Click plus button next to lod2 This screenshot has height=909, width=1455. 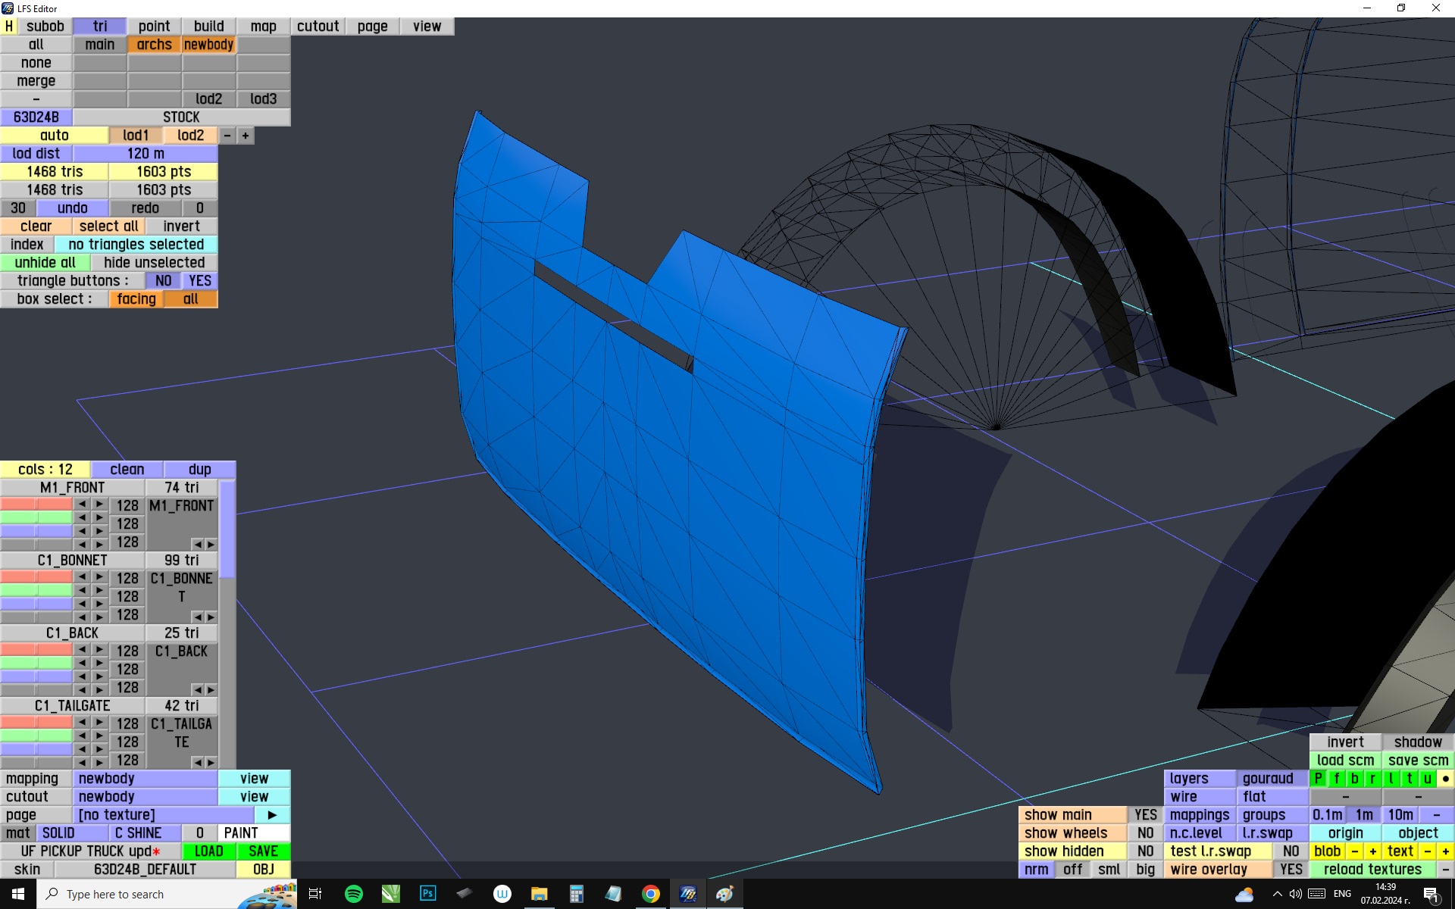tap(246, 136)
